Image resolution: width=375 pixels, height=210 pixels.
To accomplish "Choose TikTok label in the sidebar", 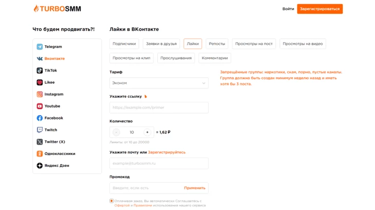I will (x=51, y=71).
